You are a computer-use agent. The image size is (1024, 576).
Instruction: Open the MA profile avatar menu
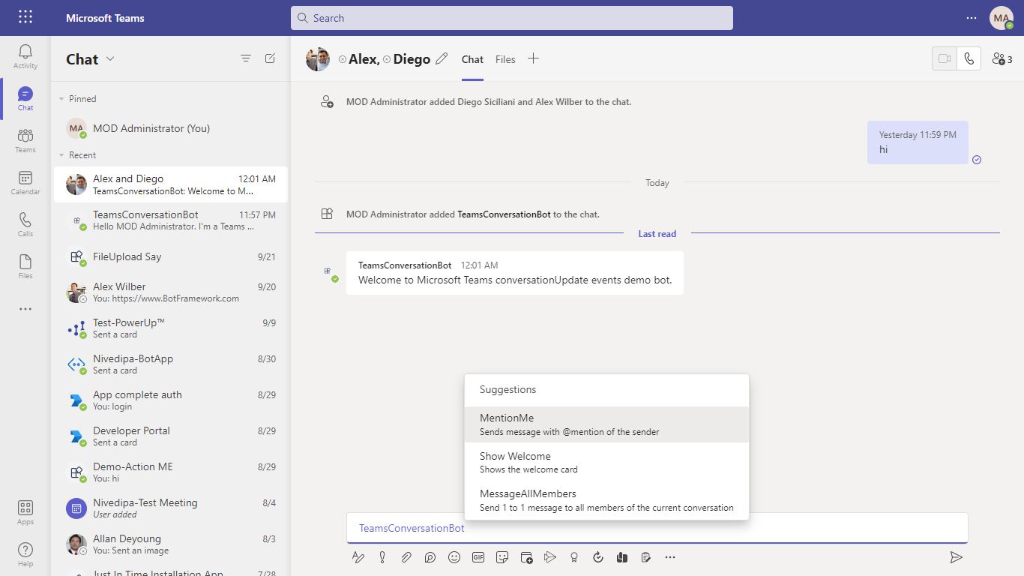coord(1002,18)
